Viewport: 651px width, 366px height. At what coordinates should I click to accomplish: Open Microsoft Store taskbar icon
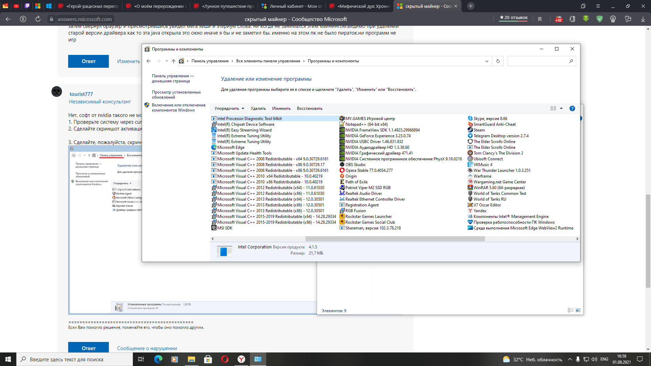208,359
